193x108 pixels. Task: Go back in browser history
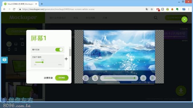click(5, 9)
